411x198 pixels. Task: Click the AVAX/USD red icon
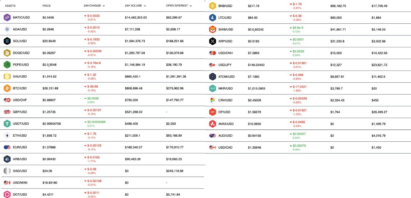212,124
